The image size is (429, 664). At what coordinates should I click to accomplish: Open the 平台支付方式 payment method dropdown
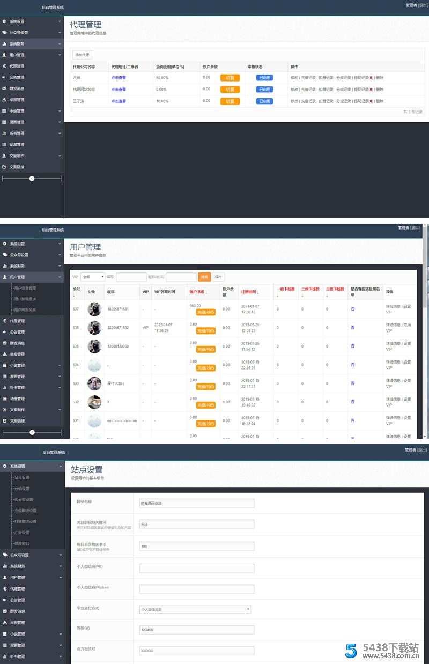click(x=195, y=609)
